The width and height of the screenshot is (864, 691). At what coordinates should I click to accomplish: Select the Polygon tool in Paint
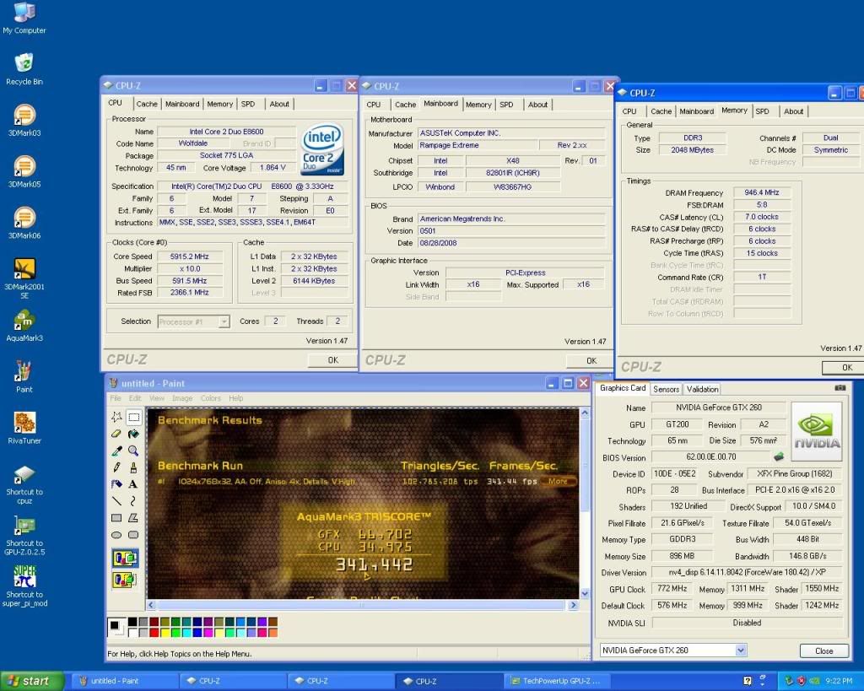(x=133, y=518)
